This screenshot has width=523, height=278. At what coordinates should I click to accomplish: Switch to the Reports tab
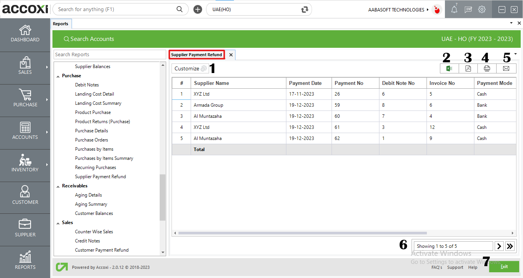click(61, 23)
